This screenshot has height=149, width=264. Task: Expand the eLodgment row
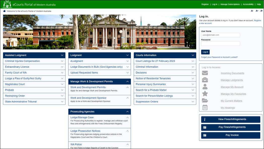[99, 61]
